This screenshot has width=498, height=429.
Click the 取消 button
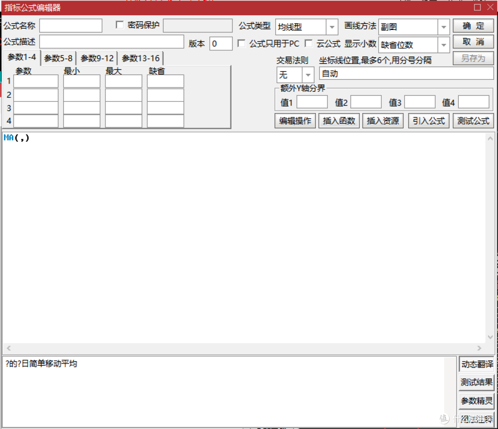pyautogui.click(x=473, y=42)
